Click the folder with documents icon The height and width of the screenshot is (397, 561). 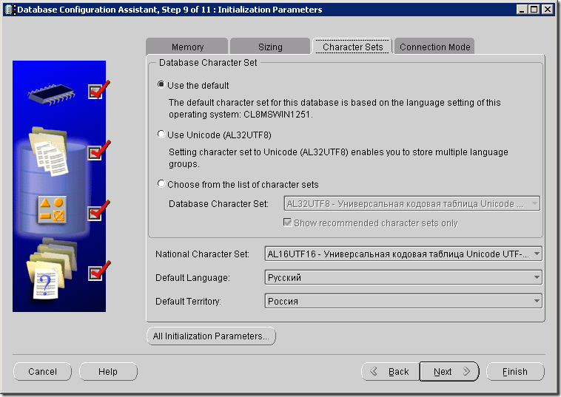[x=48, y=151]
